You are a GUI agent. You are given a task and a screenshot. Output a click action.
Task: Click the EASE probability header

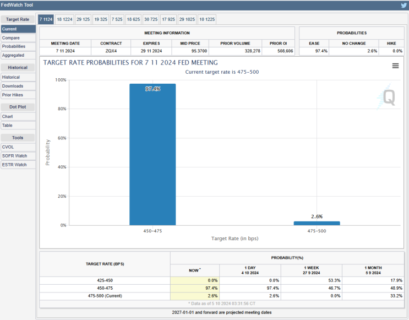(314, 44)
